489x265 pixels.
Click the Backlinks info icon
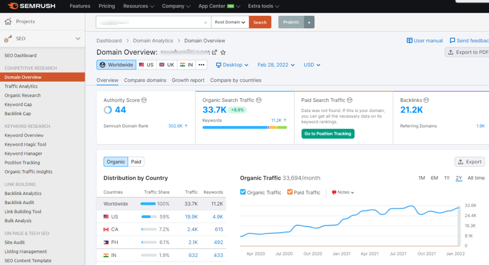tap(426, 100)
